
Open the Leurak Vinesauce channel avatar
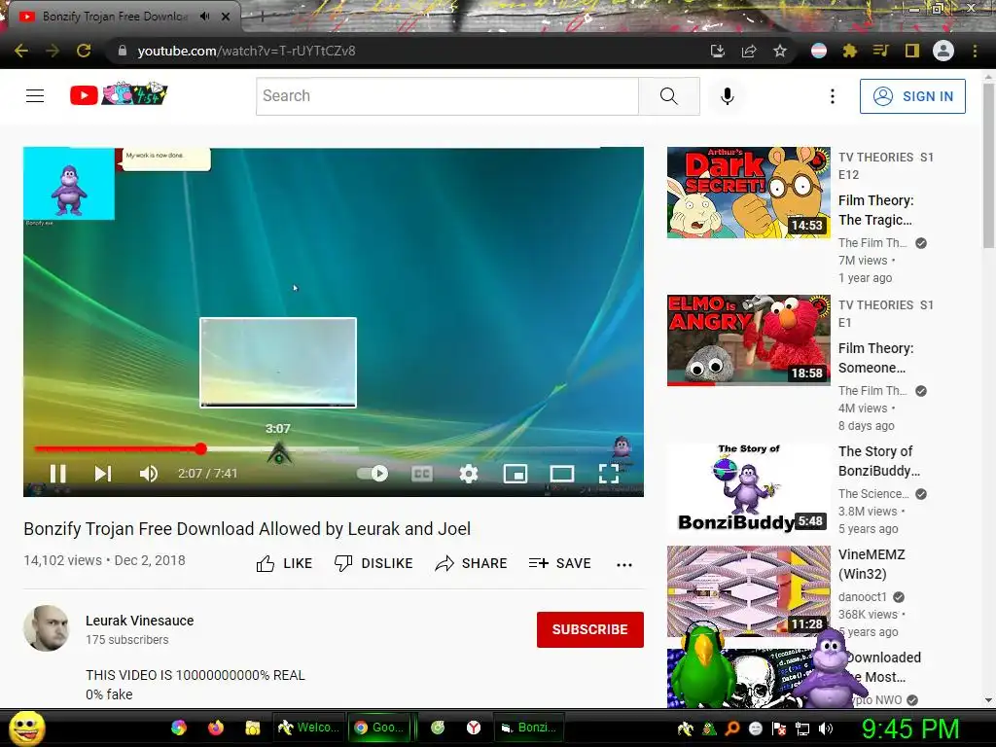[x=47, y=628]
